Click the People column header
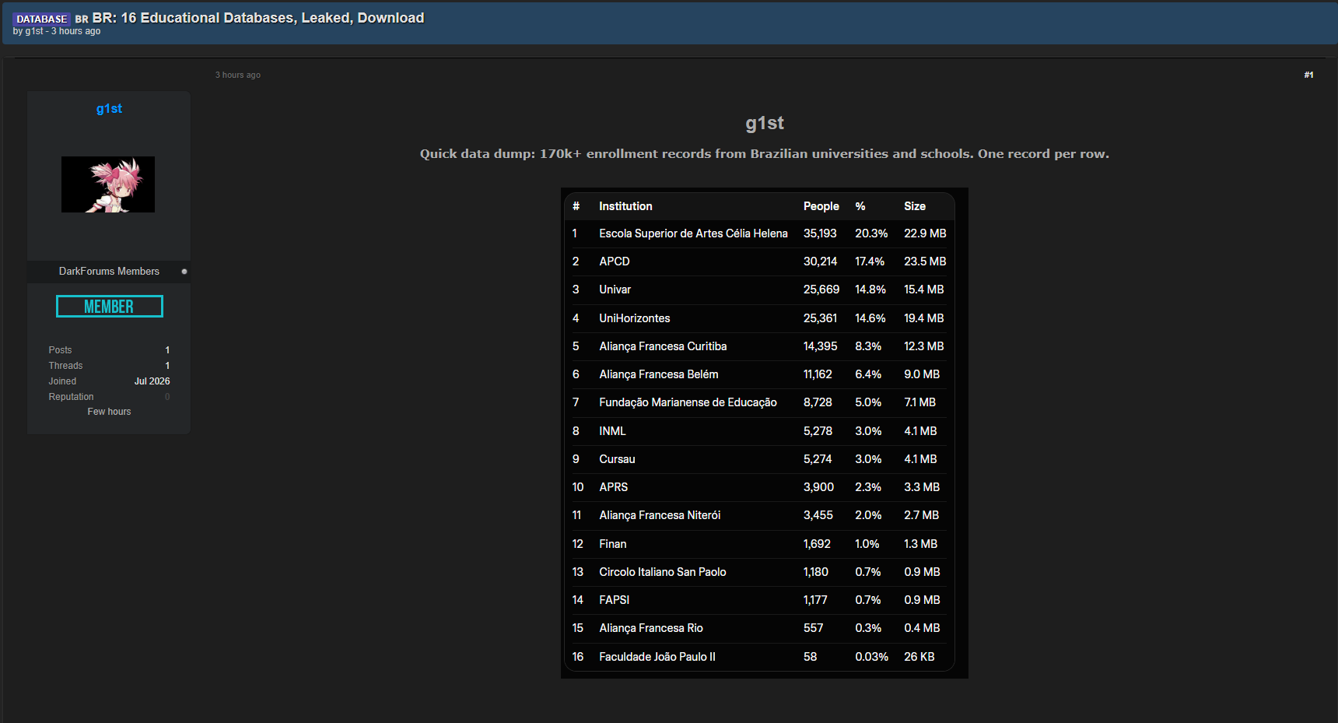Image resolution: width=1338 pixels, height=723 pixels. tap(821, 206)
